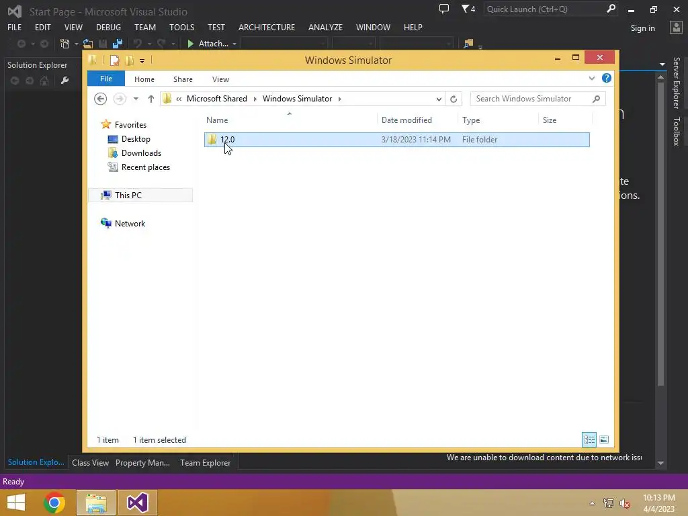
Task: Open the Server Explorer side tab
Action: click(676, 83)
